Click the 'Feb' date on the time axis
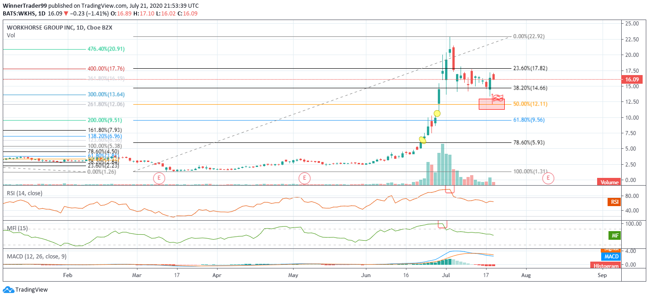649x298 pixels. [68, 275]
